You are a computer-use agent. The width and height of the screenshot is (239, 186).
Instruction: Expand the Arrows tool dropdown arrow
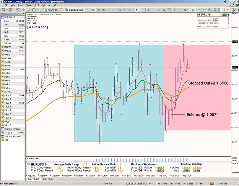click(187, 10)
